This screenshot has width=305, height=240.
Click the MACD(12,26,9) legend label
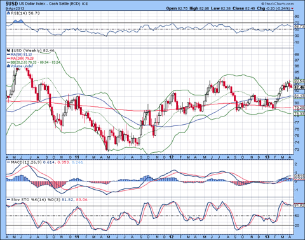tap(26, 162)
